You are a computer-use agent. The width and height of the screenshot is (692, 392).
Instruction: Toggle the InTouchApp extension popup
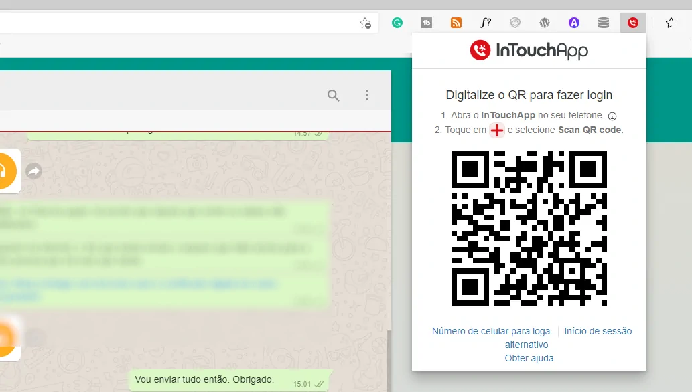(633, 23)
